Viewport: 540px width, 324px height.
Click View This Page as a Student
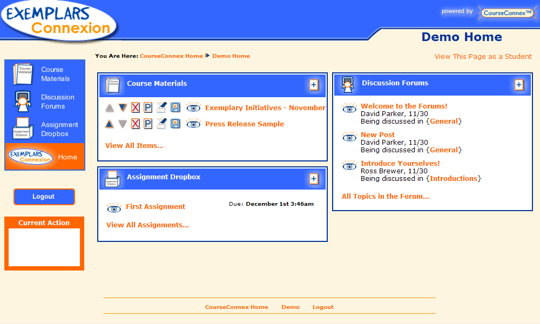click(483, 57)
